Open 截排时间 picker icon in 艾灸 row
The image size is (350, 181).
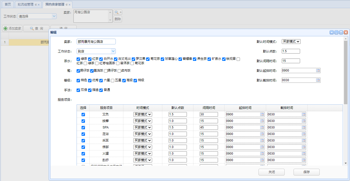(x=303, y=114)
